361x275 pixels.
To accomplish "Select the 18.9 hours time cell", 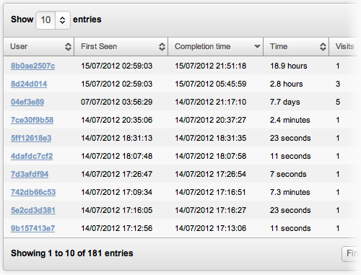I will (289, 66).
